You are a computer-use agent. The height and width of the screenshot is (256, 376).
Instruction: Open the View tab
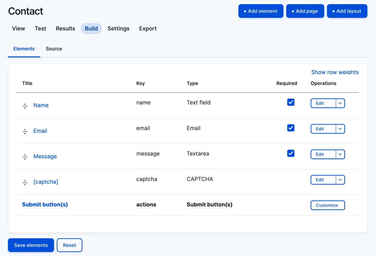[x=18, y=29]
